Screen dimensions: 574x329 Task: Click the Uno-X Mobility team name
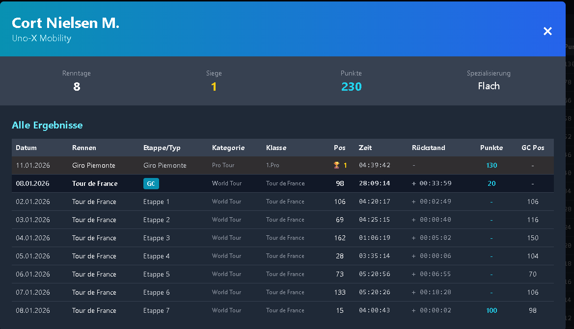click(x=41, y=38)
